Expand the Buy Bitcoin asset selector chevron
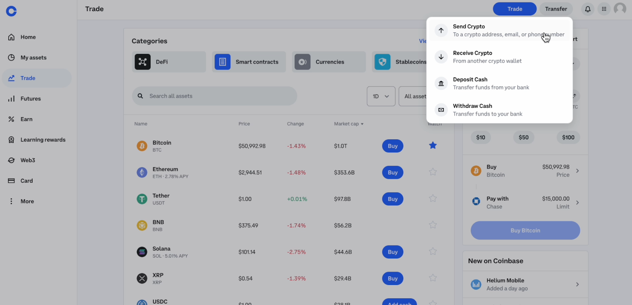Viewport: 632px width, 305px height. 577,171
